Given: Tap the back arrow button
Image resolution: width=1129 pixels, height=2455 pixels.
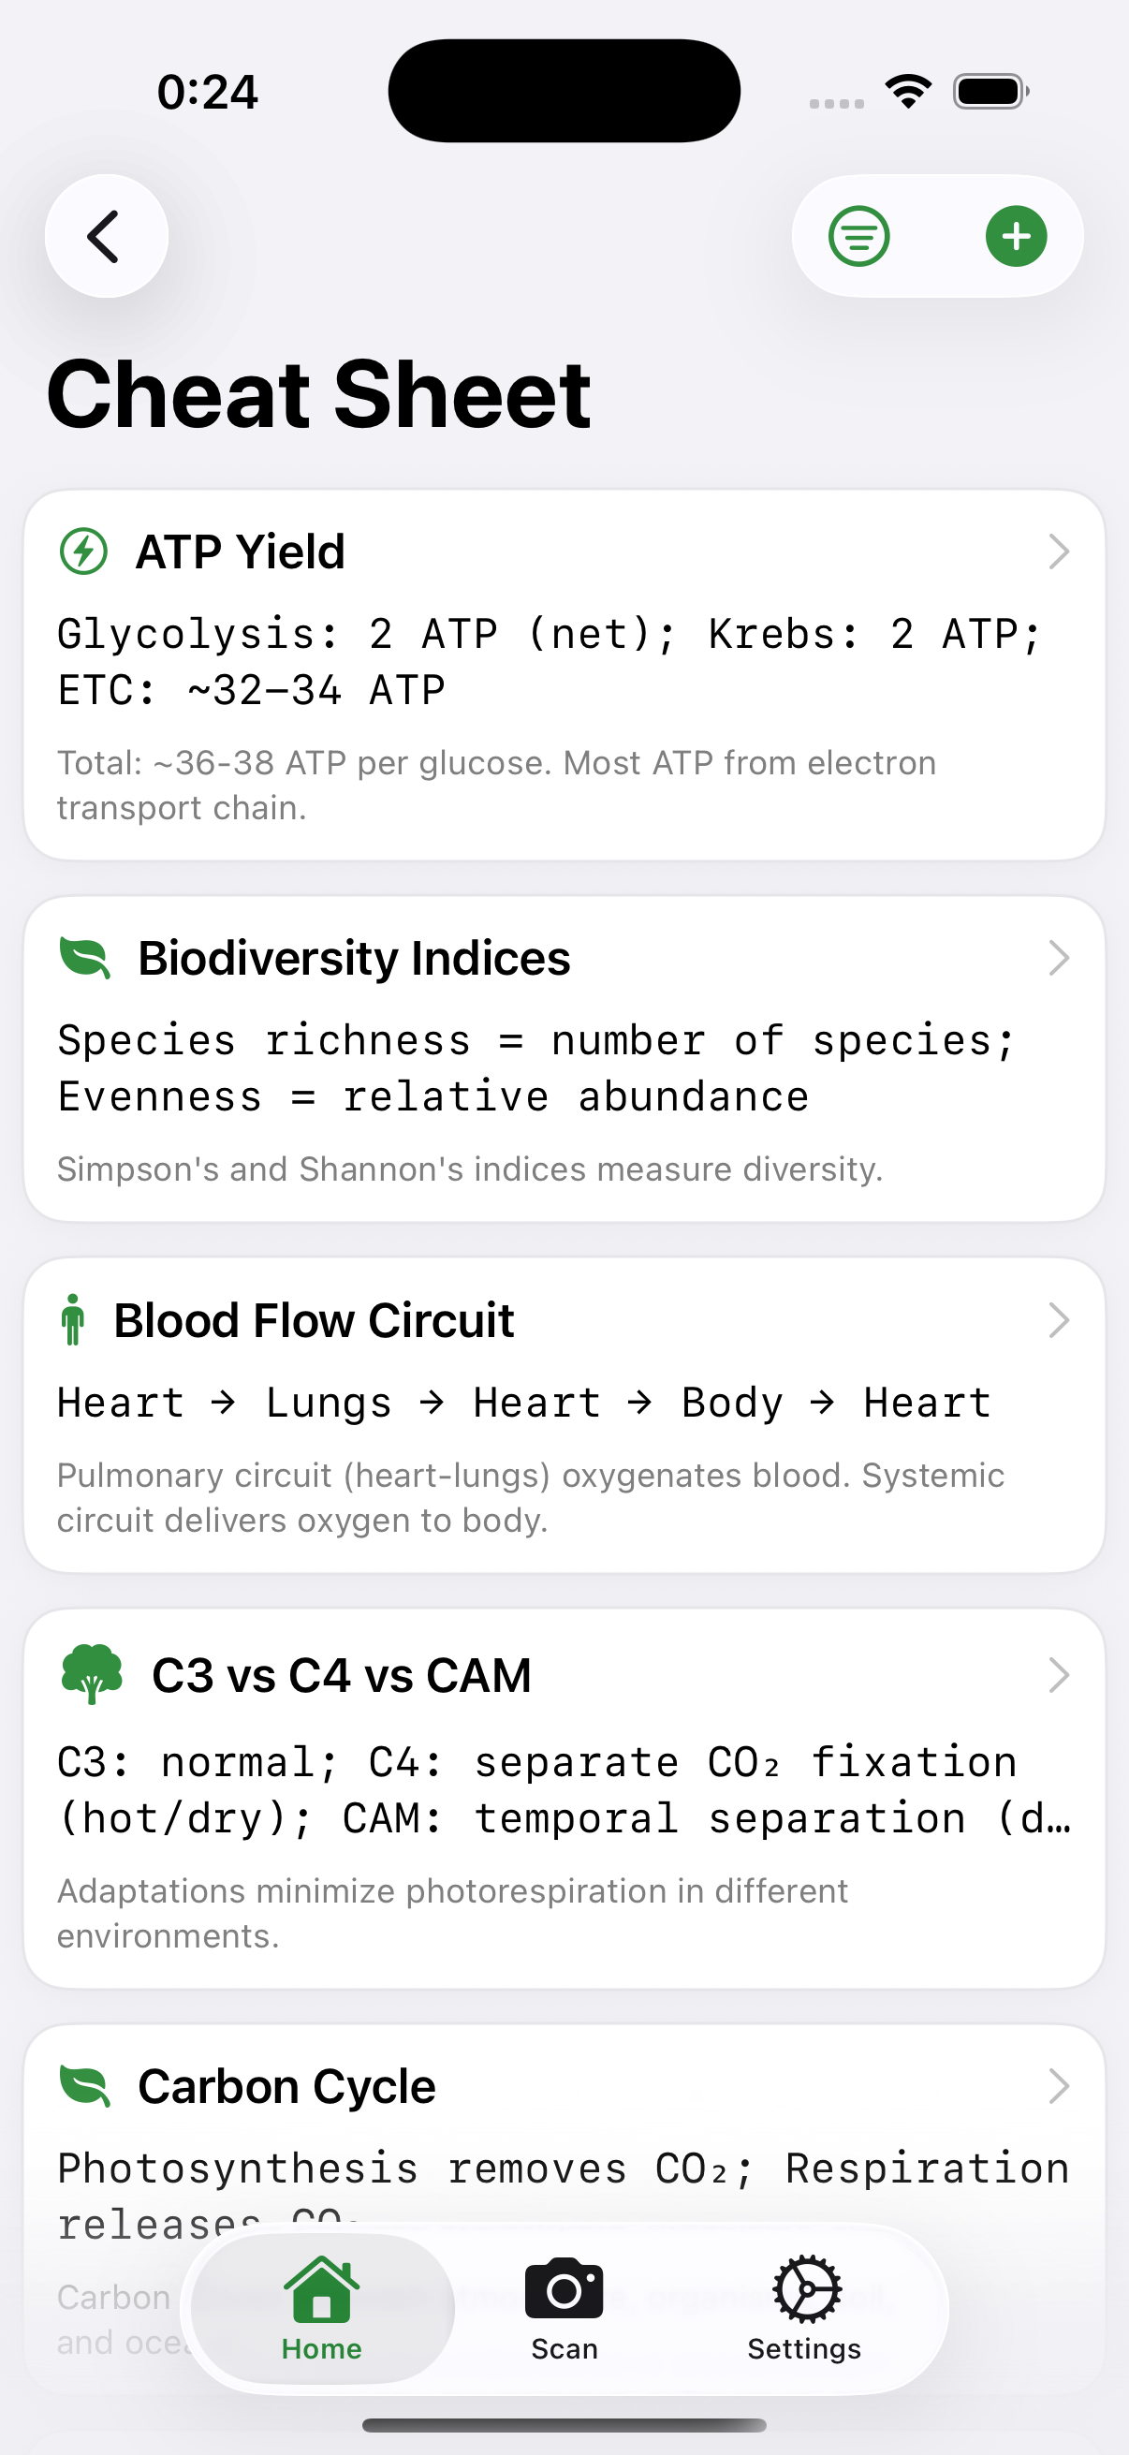Looking at the screenshot, I should [106, 236].
